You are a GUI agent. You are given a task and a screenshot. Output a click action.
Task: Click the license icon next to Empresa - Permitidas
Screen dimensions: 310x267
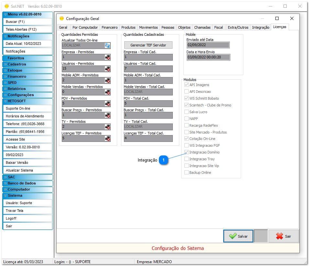point(108,57)
